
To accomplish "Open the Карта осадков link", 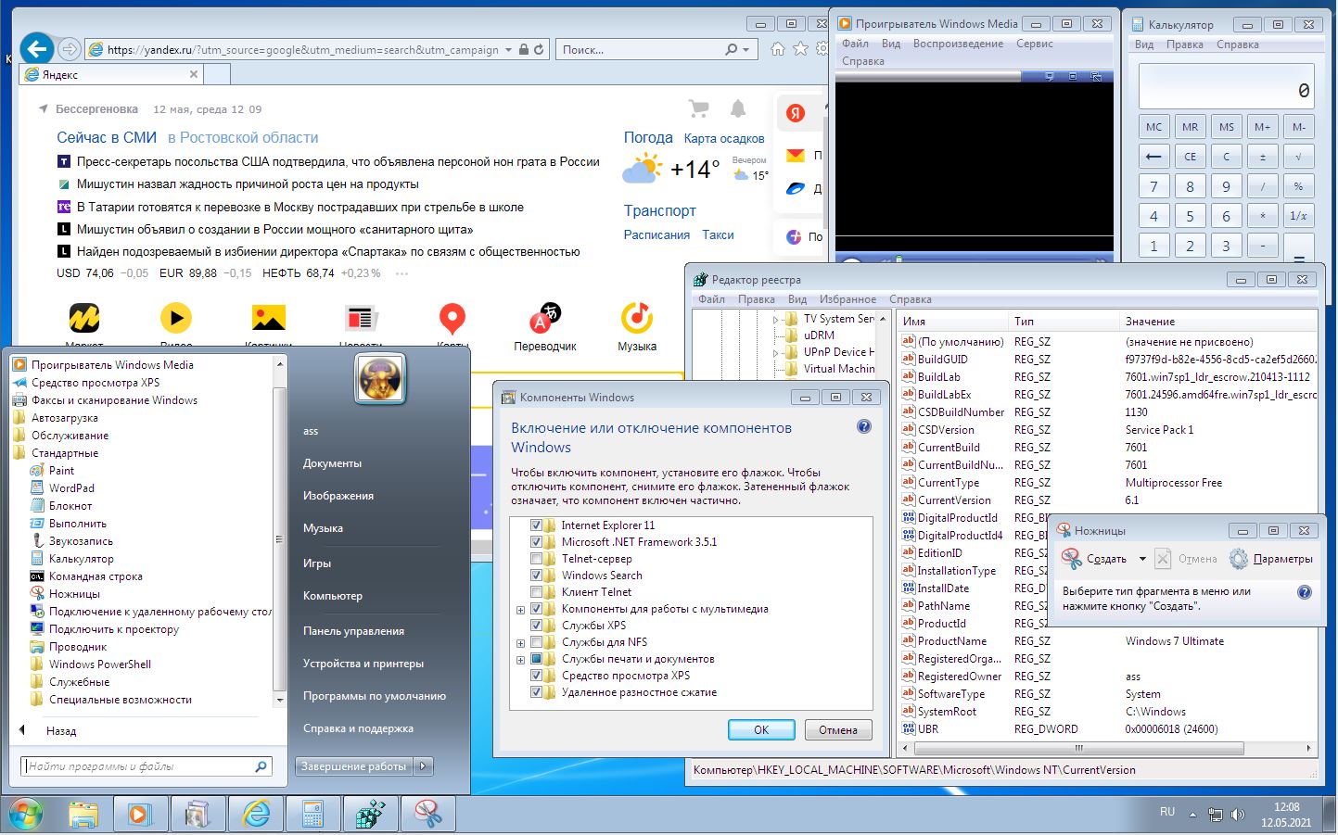I will click(723, 139).
